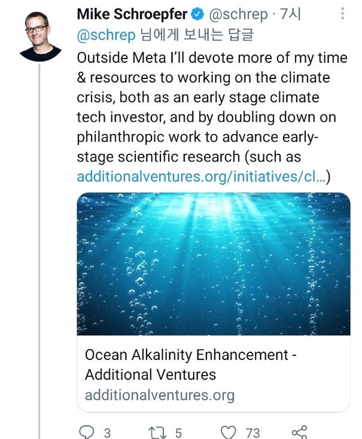Click the retweet count 5

[x=179, y=432]
